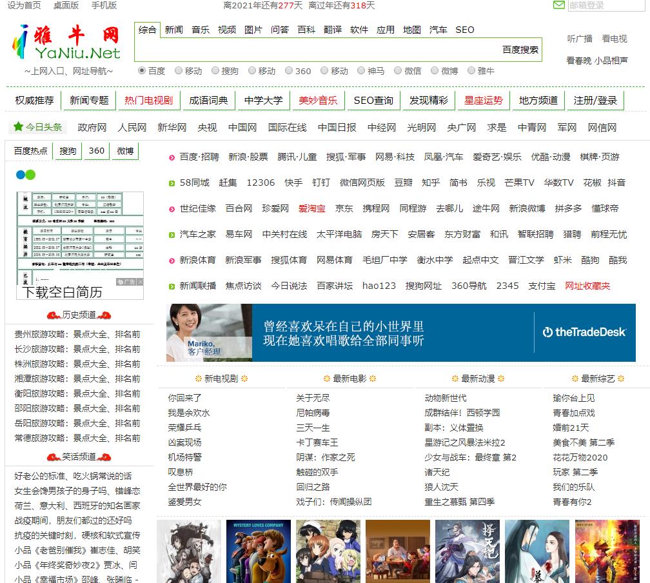Switch to the 图片 search tab
The width and height of the screenshot is (650, 583).
[x=253, y=30]
